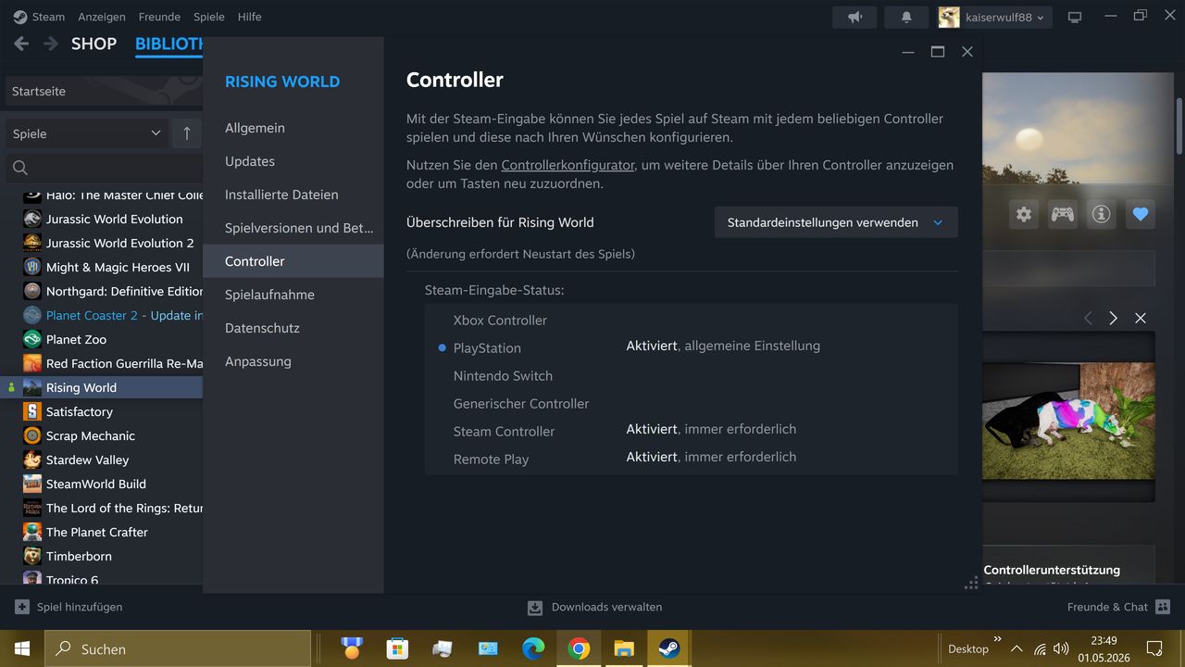Click the Windows search box
This screenshot has width=1185, height=667.
[178, 648]
